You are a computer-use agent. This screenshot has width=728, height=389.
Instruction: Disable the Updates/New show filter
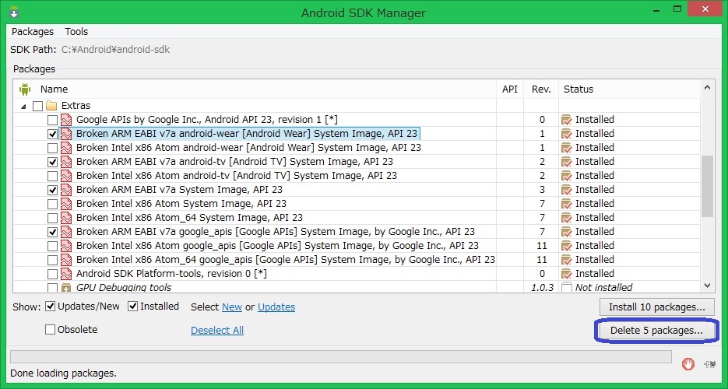pyautogui.click(x=50, y=307)
